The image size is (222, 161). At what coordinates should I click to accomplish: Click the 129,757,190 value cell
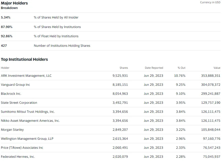[x=211, y=103]
